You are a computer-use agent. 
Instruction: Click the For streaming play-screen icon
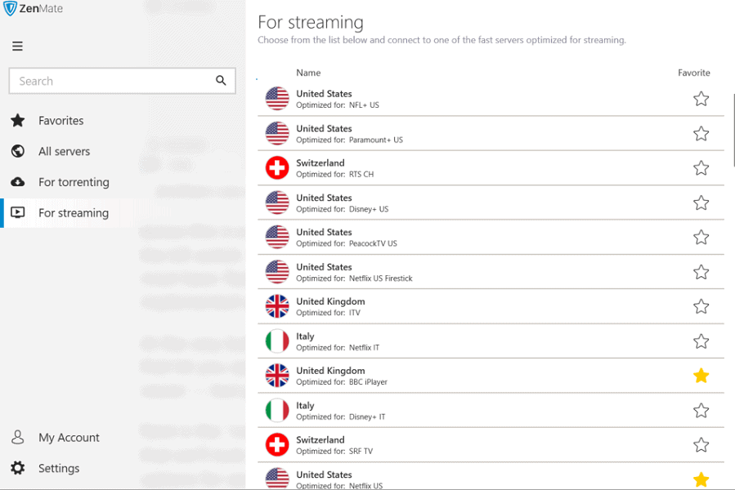click(x=18, y=212)
